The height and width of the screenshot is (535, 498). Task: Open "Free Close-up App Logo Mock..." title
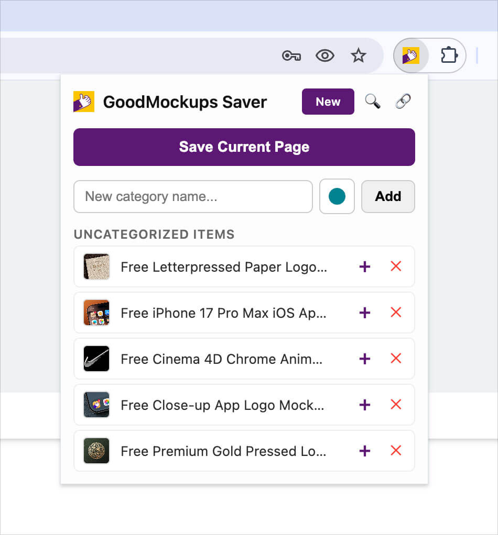222,405
